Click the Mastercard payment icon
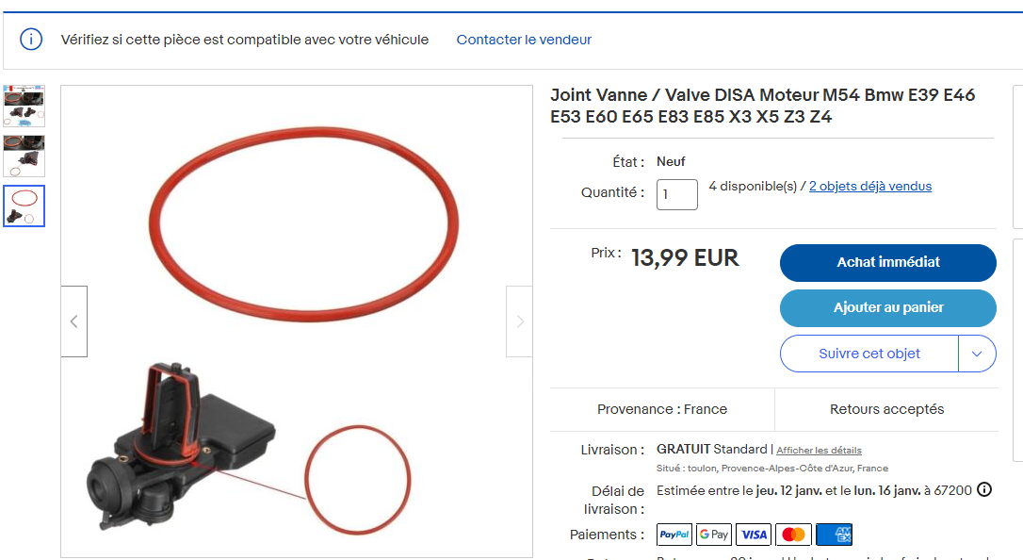This screenshot has width=1023, height=560. [x=793, y=535]
